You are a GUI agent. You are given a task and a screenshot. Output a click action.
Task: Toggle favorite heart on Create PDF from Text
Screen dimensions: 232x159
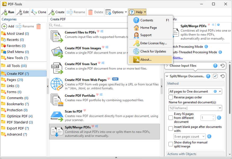[x=99, y=63]
